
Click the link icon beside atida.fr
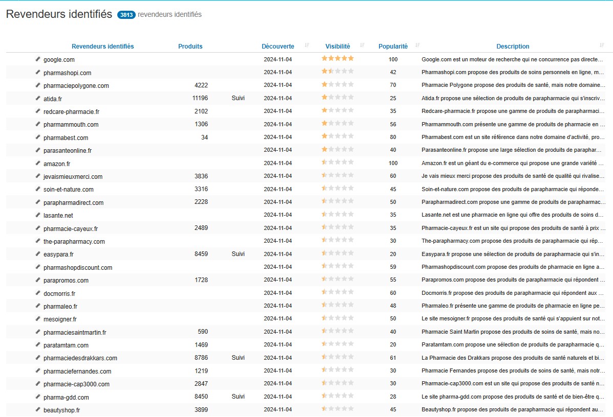(x=38, y=98)
